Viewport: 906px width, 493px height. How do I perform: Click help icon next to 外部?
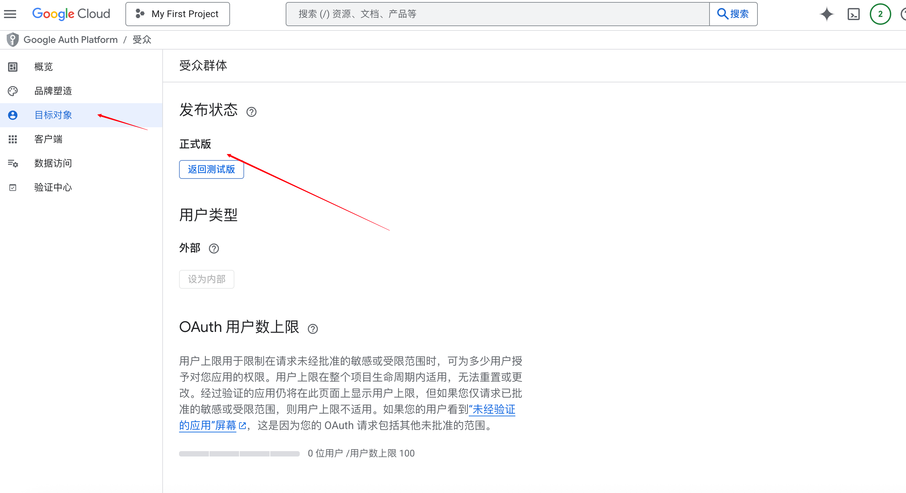214,249
